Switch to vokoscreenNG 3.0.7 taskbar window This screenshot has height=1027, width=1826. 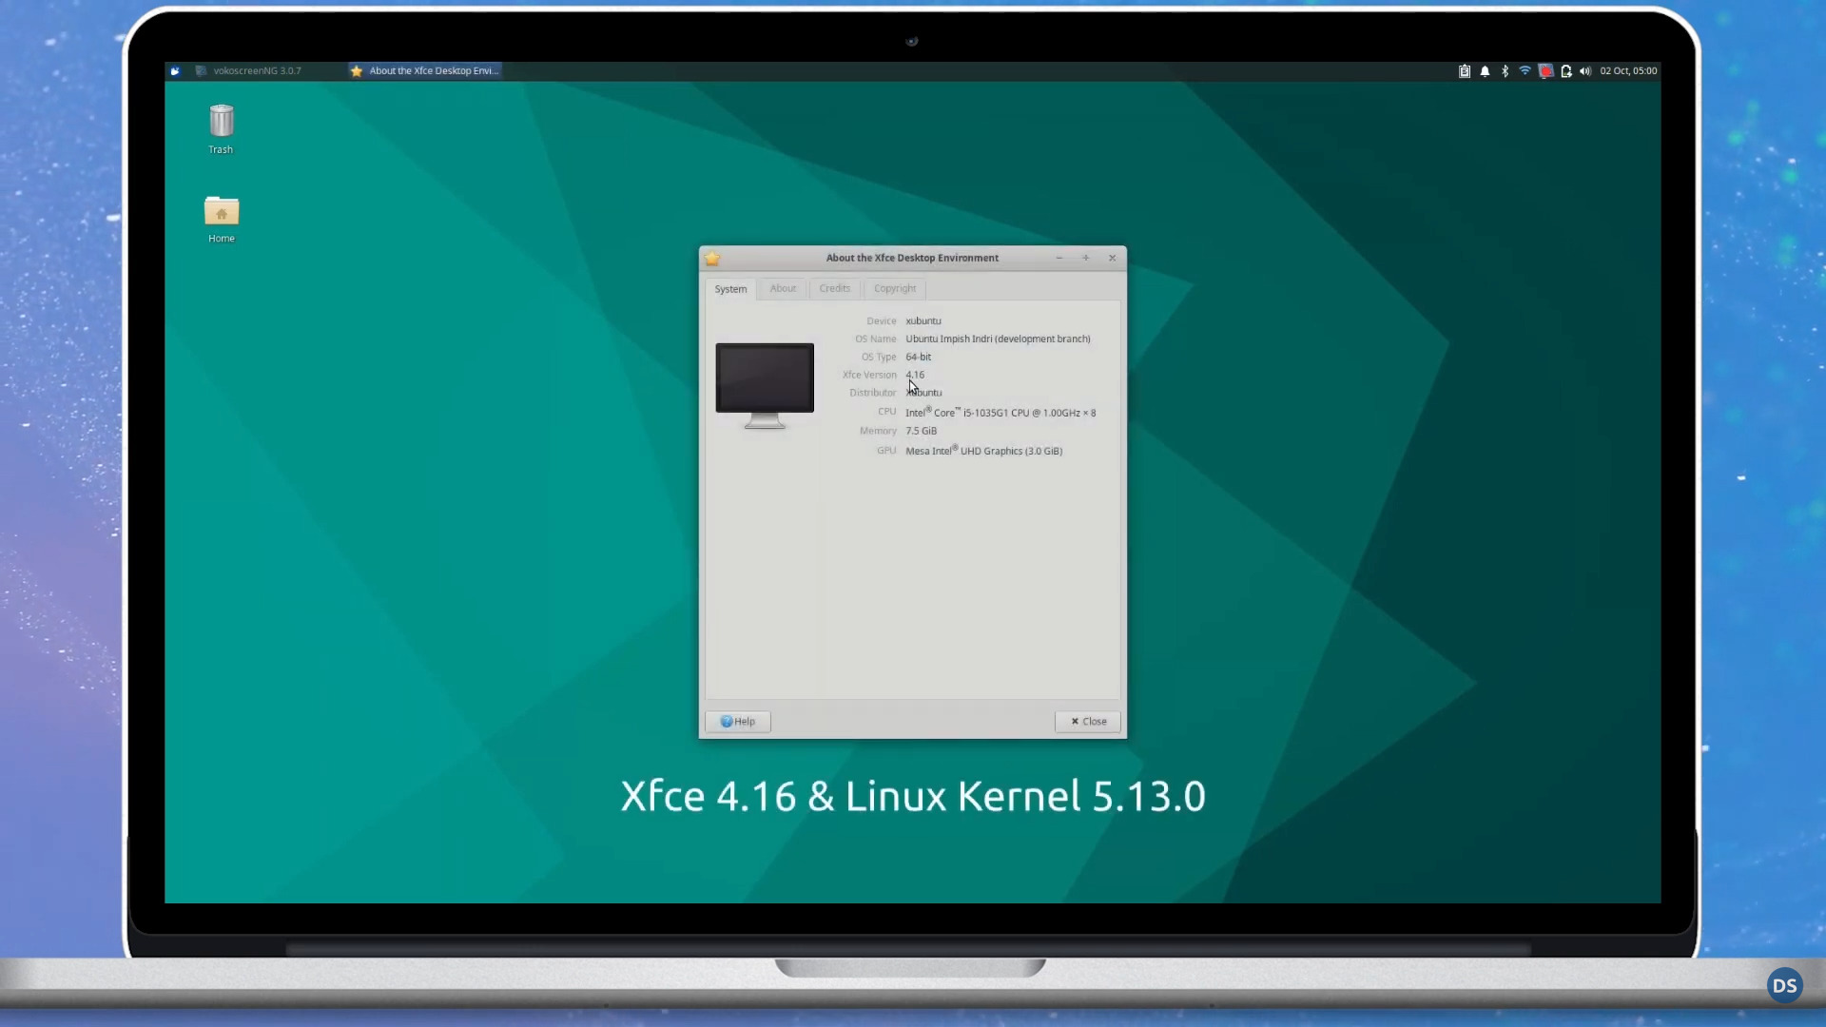(x=248, y=70)
